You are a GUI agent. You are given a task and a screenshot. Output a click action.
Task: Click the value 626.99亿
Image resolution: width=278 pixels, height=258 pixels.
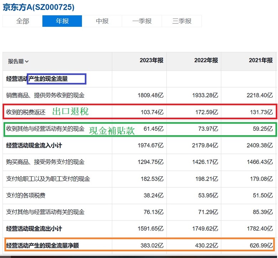click(x=261, y=246)
